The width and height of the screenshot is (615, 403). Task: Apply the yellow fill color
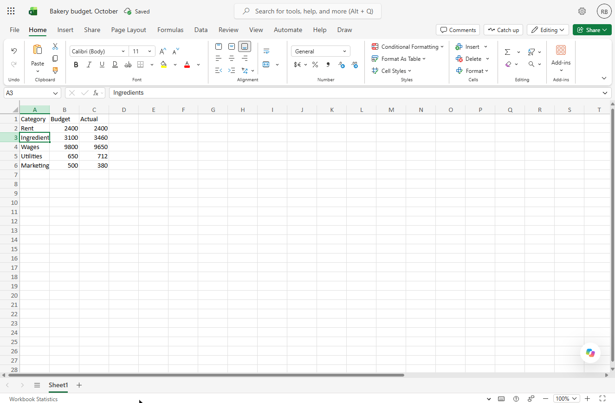point(163,65)
